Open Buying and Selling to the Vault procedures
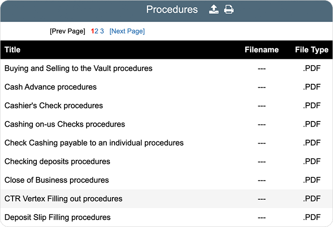 click(x=78, y=68)
